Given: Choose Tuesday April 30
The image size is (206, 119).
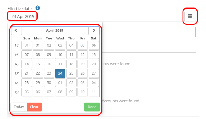Looking at the screenshot, I should point(49,83).
